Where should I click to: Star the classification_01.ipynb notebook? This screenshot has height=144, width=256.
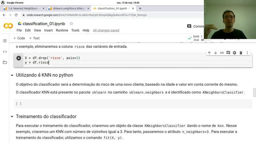[71, 24]
